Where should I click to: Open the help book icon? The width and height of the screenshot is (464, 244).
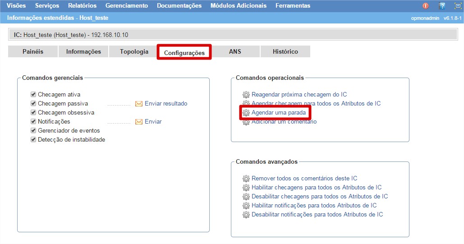[x=442, y=6]
